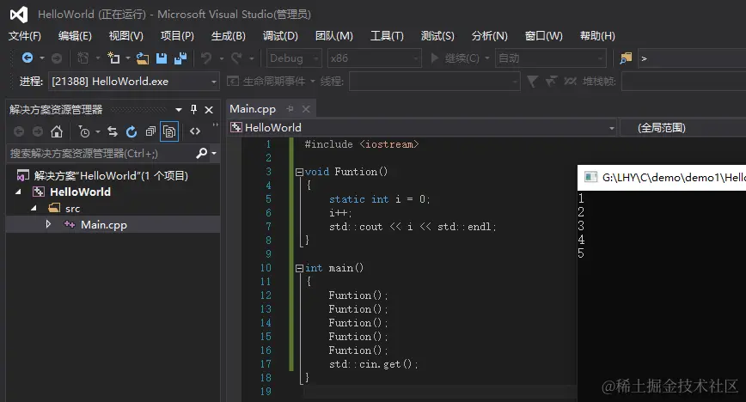Click the Visual Studio logo icon

pos(19,15)
